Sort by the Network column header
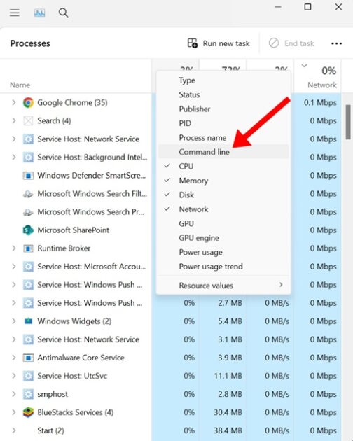Viewport: 353px width, 441px height. [x=317, y=76]
